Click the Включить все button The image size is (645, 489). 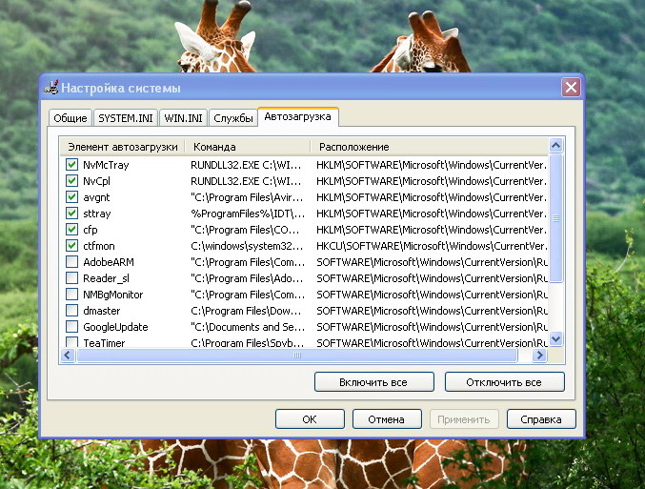pos(373,382)
